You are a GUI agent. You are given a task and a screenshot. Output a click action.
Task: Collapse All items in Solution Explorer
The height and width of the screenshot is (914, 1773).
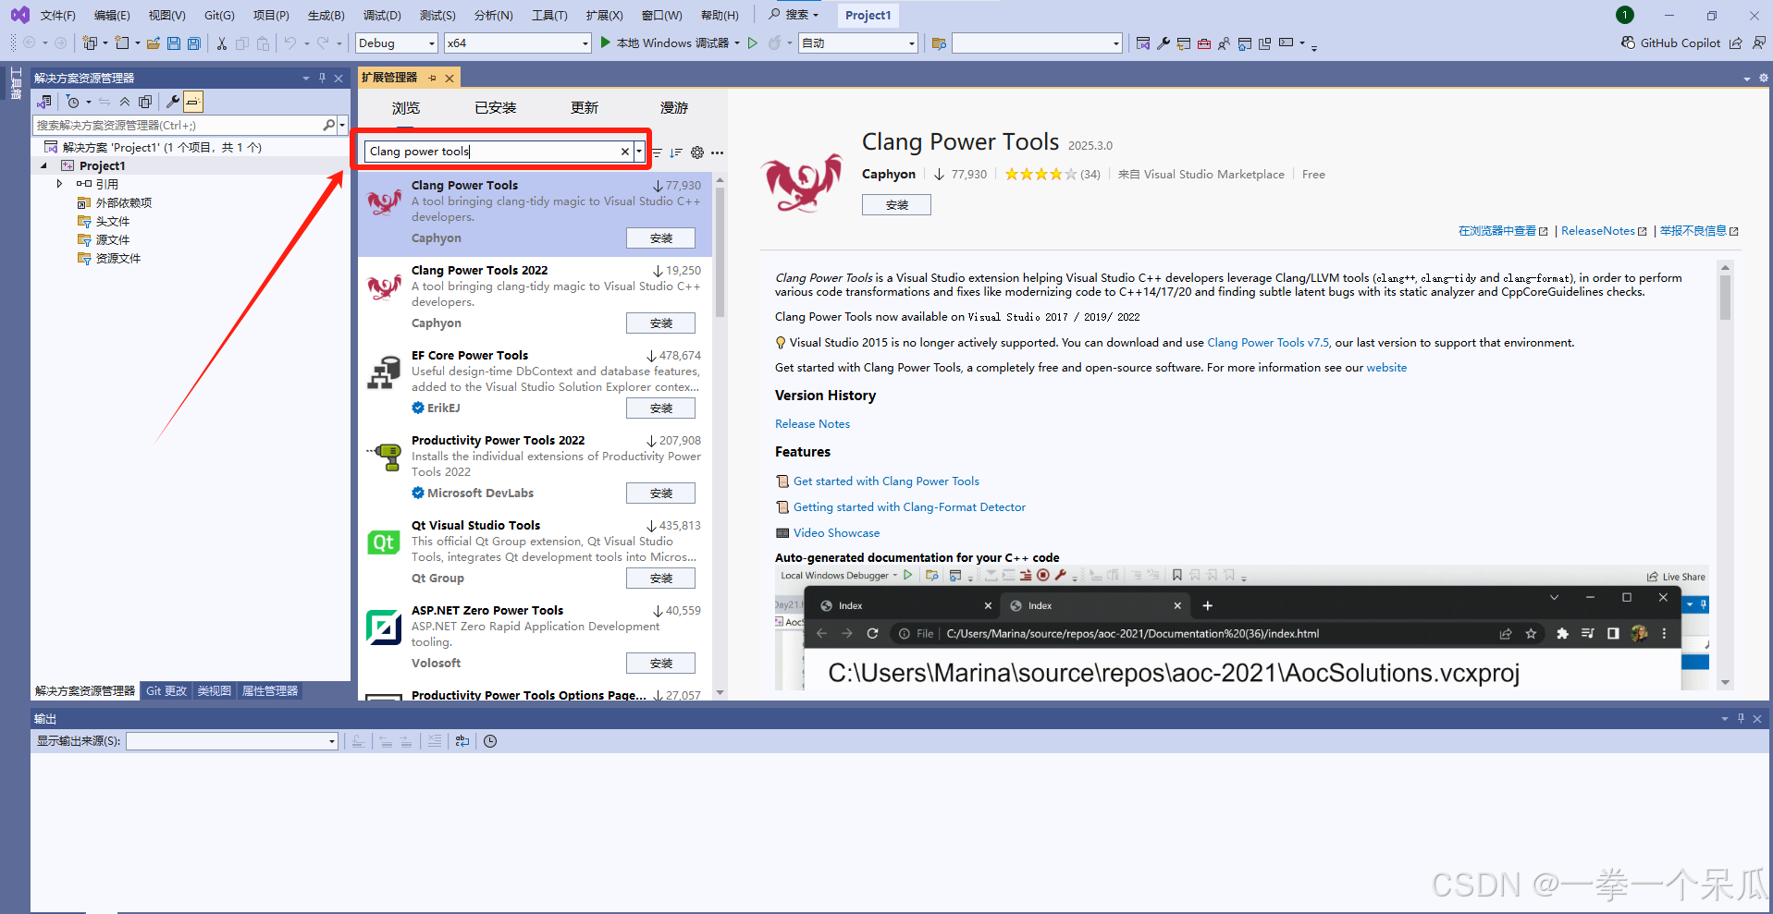(x=125, y=102)
